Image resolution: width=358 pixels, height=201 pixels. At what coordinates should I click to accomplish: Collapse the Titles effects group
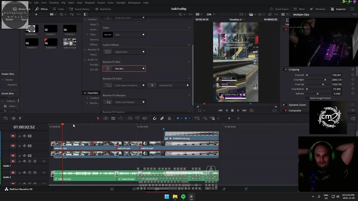point(189,28)
